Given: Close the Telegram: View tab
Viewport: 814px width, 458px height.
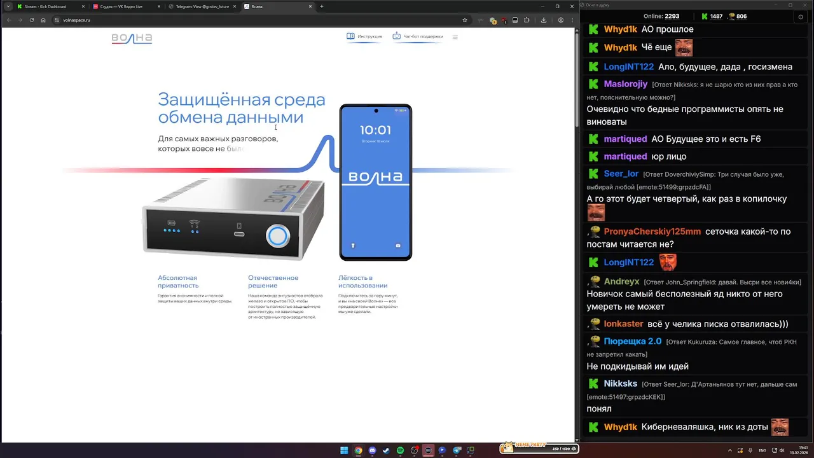Looking at the screenshot, I should (x=235, y=6).
